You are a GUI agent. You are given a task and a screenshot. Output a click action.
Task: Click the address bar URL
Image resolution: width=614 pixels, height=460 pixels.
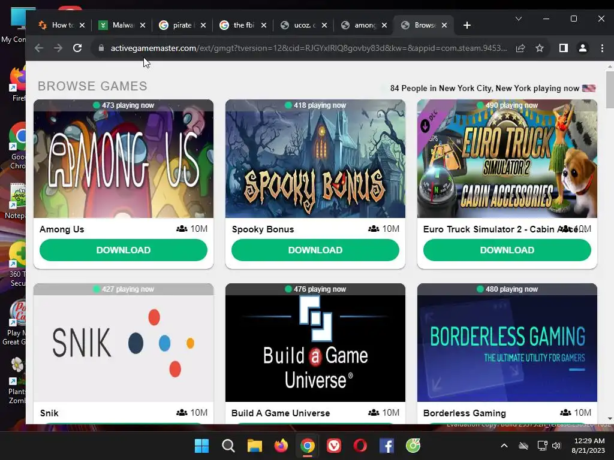point(309,48)
